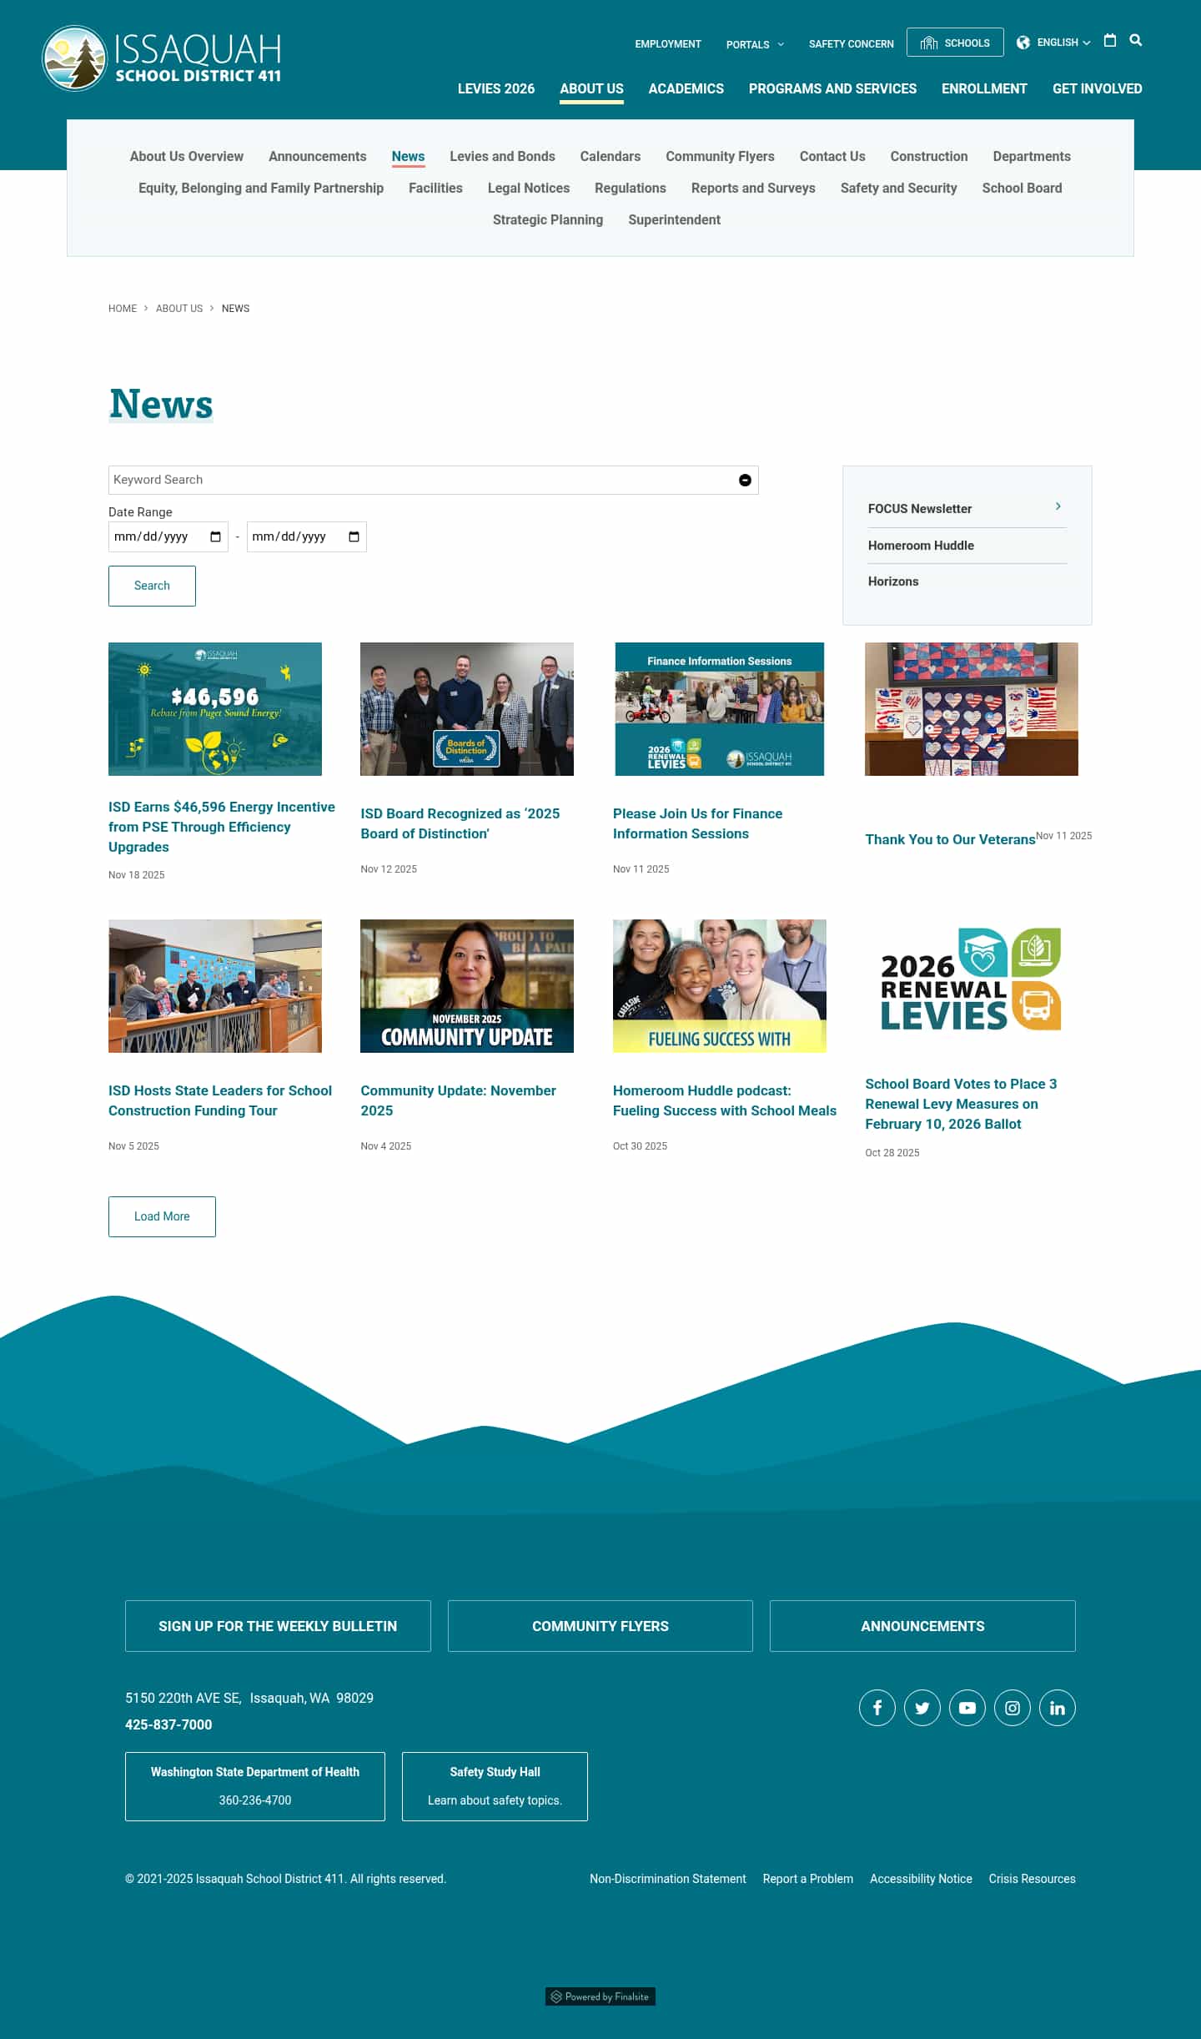This screenshot has height=2039, width=1201.
Task: Click the Powered by Finalsite badge
Action: click(x=600, y=1996)
